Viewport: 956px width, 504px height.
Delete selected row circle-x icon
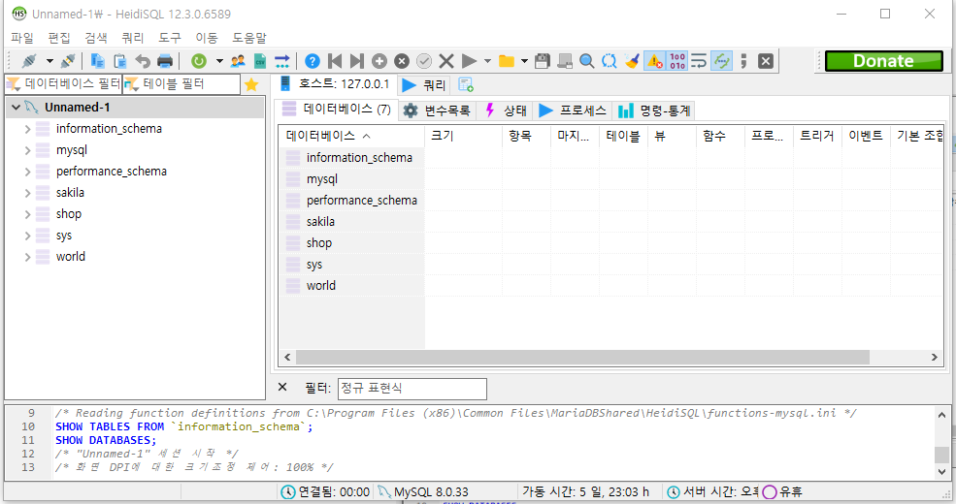coord(402,61)
